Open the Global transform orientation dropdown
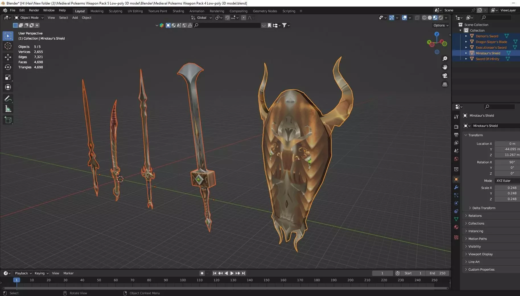This screenshot has width=520, height=296. [x=202, y=18]
